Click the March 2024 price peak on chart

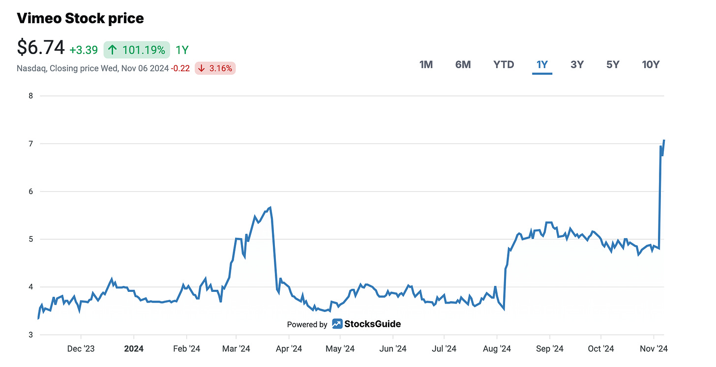[x=270, y=207]
